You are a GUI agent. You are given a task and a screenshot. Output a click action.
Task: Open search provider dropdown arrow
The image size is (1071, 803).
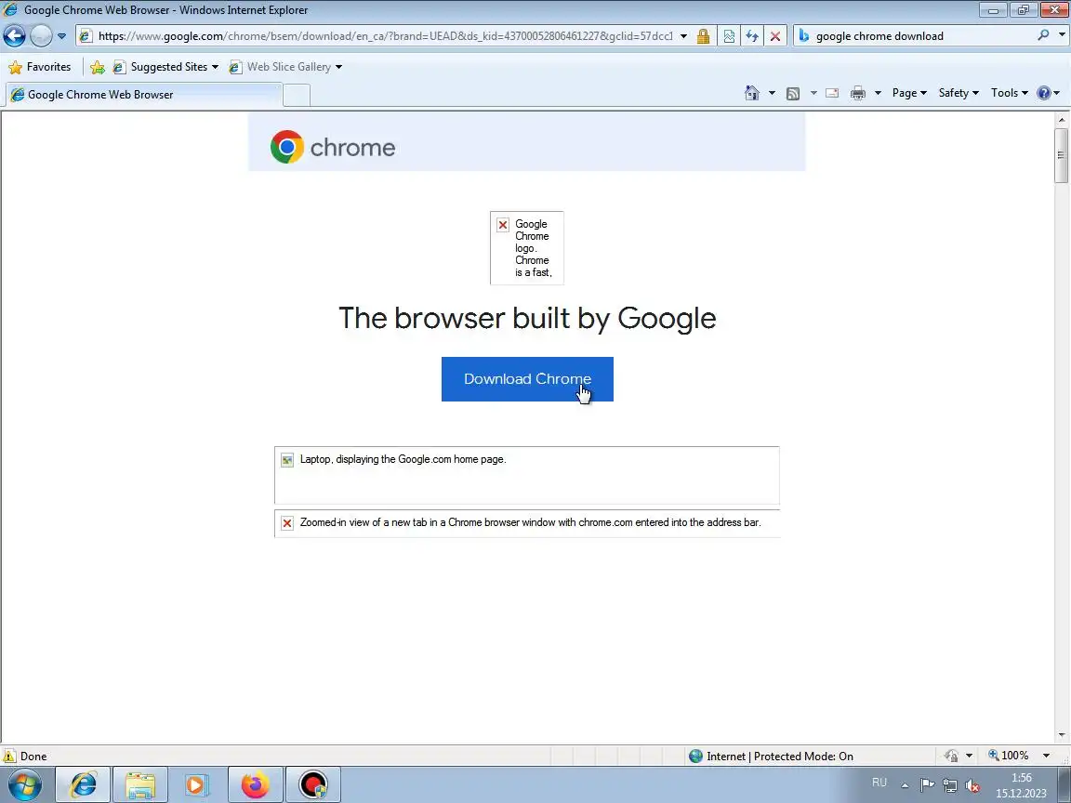(1062, 35)
